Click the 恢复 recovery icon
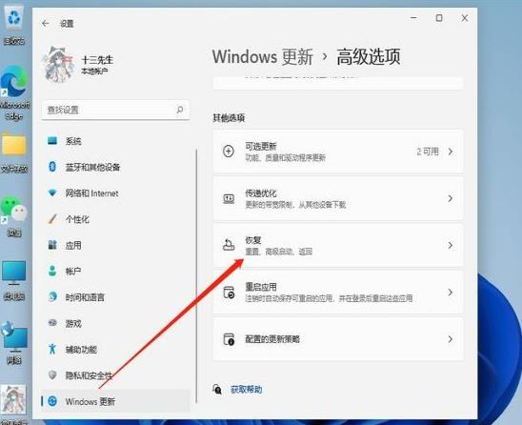 pyautogui.click(x=229, y=245)
